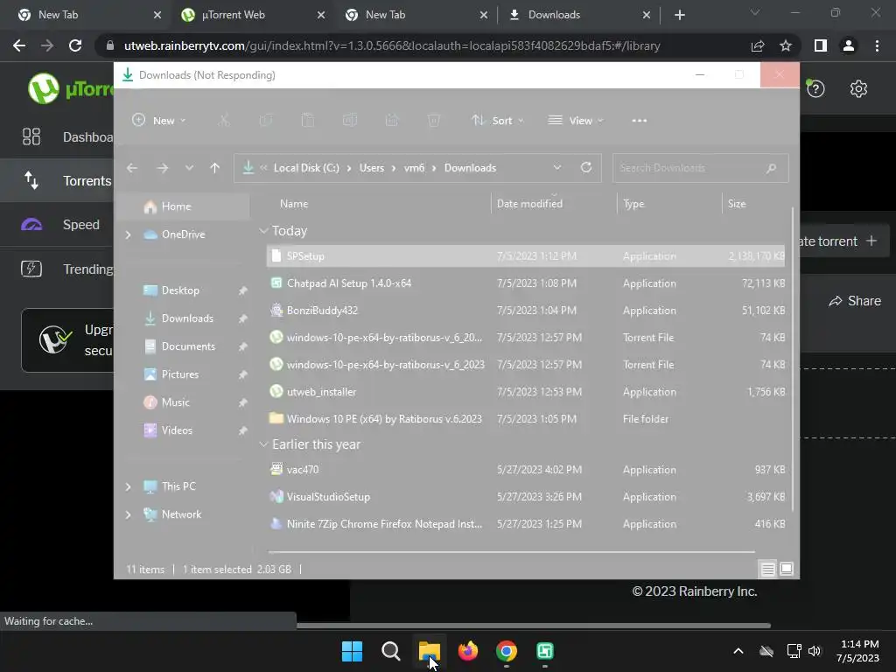Sort by Name column header
This screenshot has width=896, height=672.
click(294, 203)
